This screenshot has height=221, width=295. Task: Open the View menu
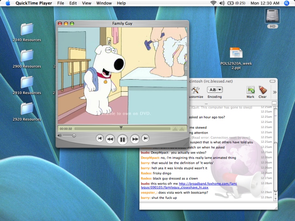point(87,3)
